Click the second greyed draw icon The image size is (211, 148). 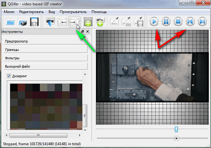tap(126, 21)
